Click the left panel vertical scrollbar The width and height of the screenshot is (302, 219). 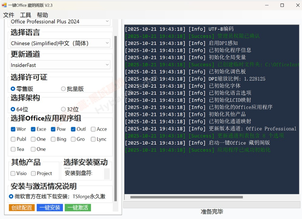(116, 118)
